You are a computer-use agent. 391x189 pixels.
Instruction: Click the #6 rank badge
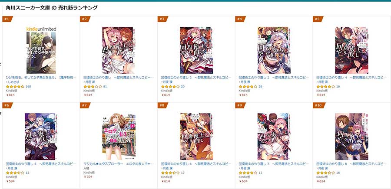click(x=7, y=105)
